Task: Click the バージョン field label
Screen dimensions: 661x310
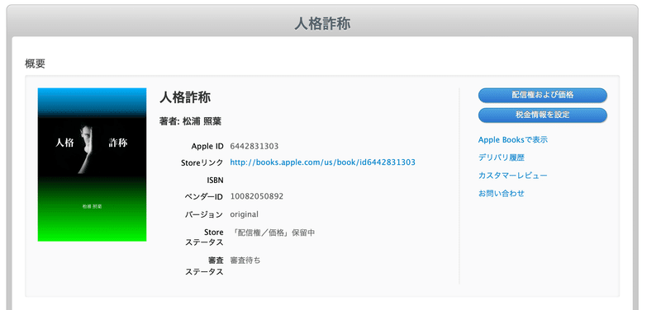Action: pos(204,214)
